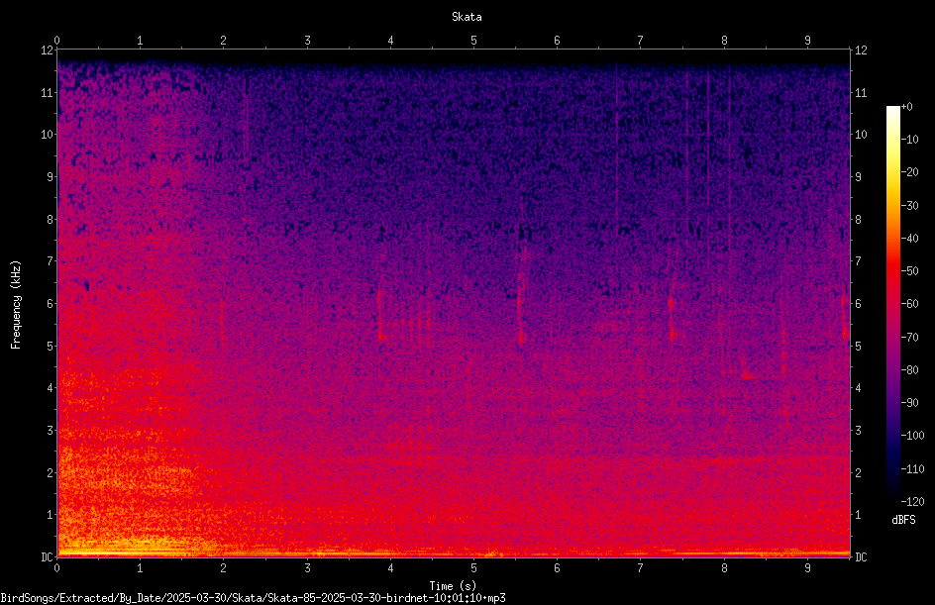935x605 pixels.
Task: Click the "-110" color scale label
Action: (912, 469)
